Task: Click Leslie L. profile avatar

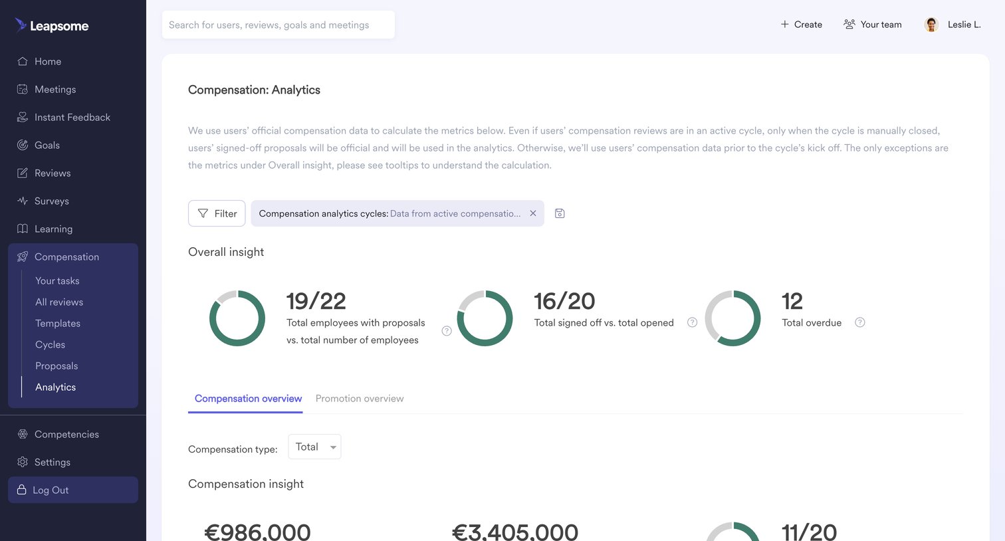Action: click(x=932, y=25)
